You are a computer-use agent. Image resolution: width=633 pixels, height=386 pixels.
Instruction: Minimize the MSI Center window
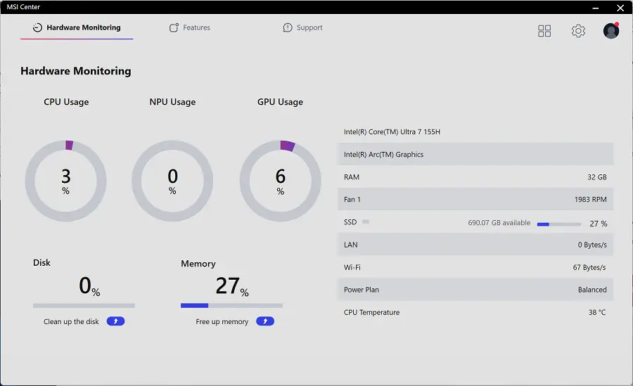(x=596, y=8)
